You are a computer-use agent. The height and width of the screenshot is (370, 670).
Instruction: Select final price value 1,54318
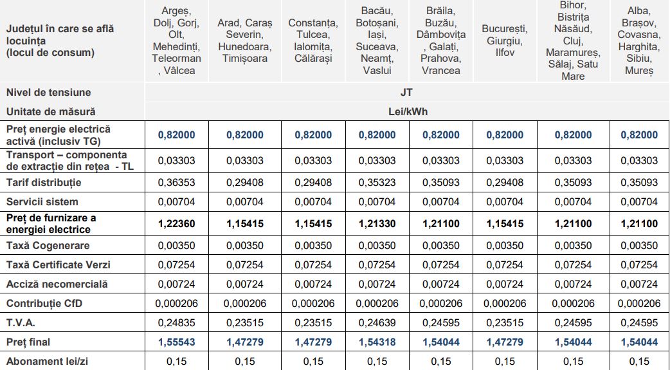point(377,342)
